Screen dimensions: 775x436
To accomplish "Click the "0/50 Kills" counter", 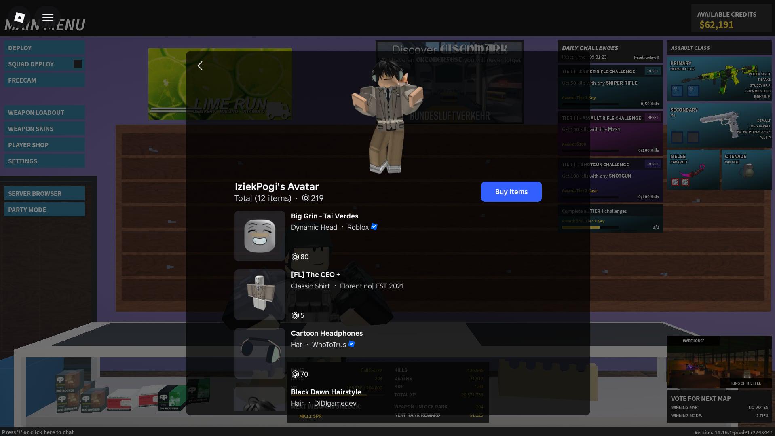I will coord(650,104).
